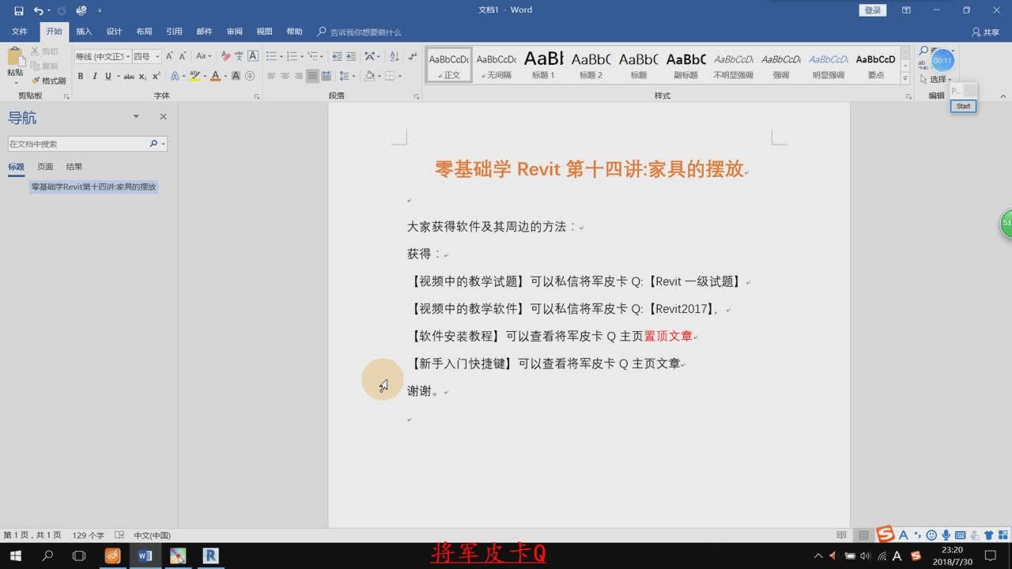Switch to the 审阅 ribbon tab
This screenshot has height=569, width=1012.
(234, 32)
